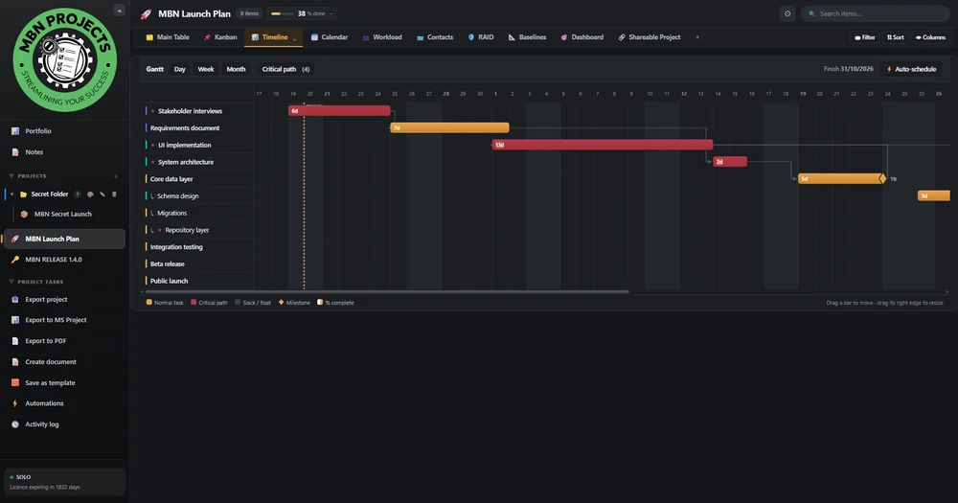The image size is (958, 503).
Task: Open the Shareable Project tab
Action: tap(649, 37)
